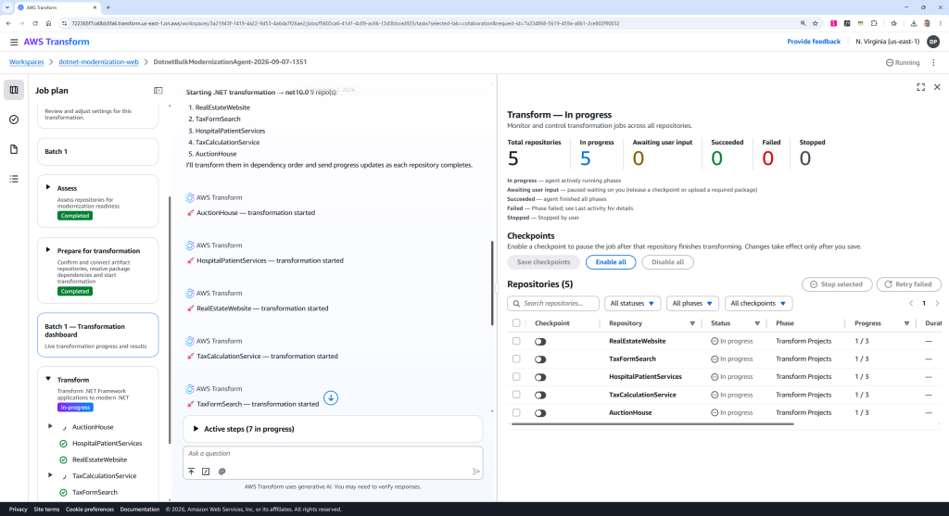Click the Workspaces breadcrumb link
Screen dimensions: 949x516
[27, 62]
